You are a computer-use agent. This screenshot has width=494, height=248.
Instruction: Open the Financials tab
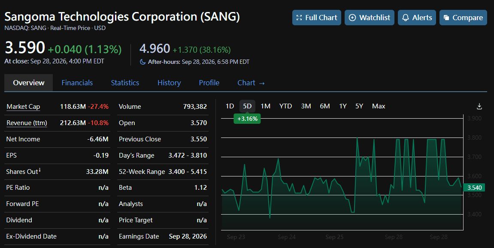[x=77, y=83]
